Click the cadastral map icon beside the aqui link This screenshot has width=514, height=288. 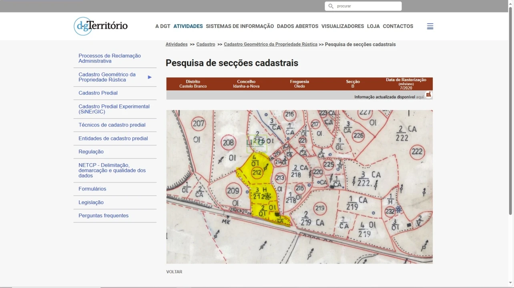point(428,95)
